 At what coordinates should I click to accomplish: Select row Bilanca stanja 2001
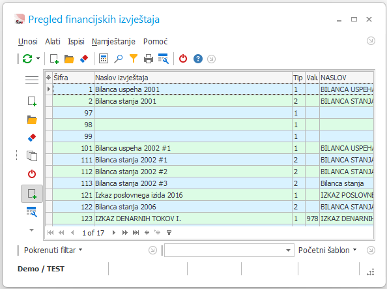coord(209,101)
